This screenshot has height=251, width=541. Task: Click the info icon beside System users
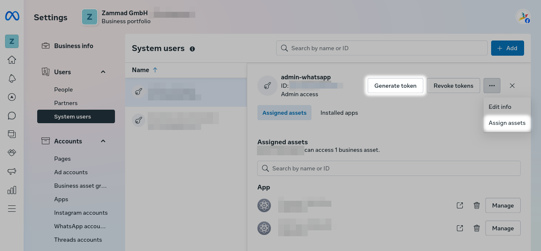click(x=192, y=49)
